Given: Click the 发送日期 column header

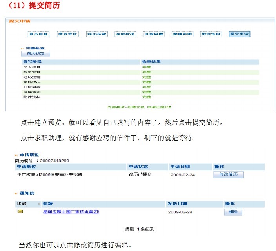Looking at the screenshot, I should [x=177, y=204].
